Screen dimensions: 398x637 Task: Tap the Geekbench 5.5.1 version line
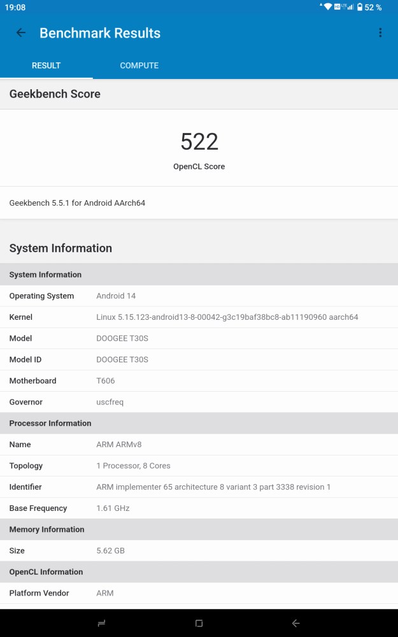coord(77,203)
